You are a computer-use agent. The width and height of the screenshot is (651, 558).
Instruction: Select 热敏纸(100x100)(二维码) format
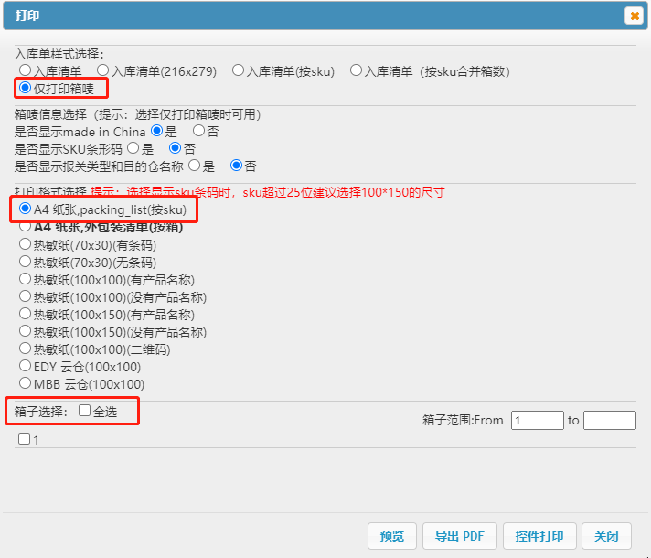[x=26, y=349]
